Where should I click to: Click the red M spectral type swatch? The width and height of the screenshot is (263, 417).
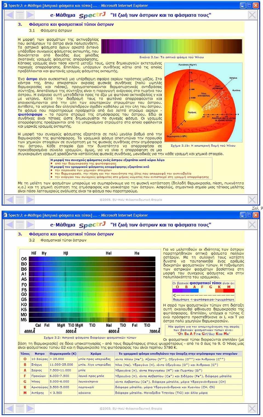pyautogui.click(x=230, y=291)
